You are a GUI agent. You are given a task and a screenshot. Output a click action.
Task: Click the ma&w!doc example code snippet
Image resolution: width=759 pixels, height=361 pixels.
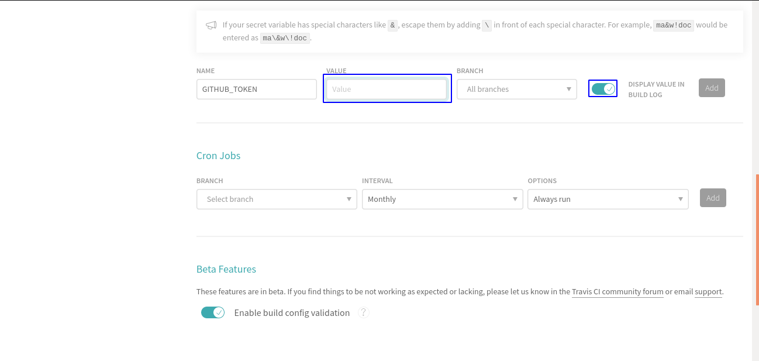[673, 25]
